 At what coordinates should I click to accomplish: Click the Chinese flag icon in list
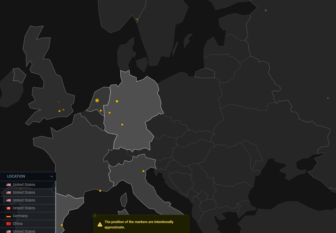click(9, 224)
